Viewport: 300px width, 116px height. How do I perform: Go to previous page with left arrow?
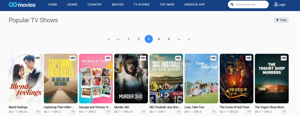[119, 39]
